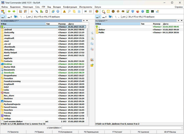The height and width of the screenshot is (134, 184).
Task: Select drive d in the left panel
Action: tap(10, 17)
